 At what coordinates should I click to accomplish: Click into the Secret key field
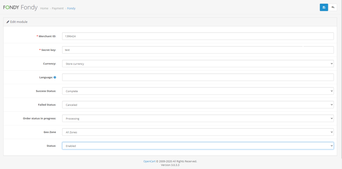(x=198, y=50)
